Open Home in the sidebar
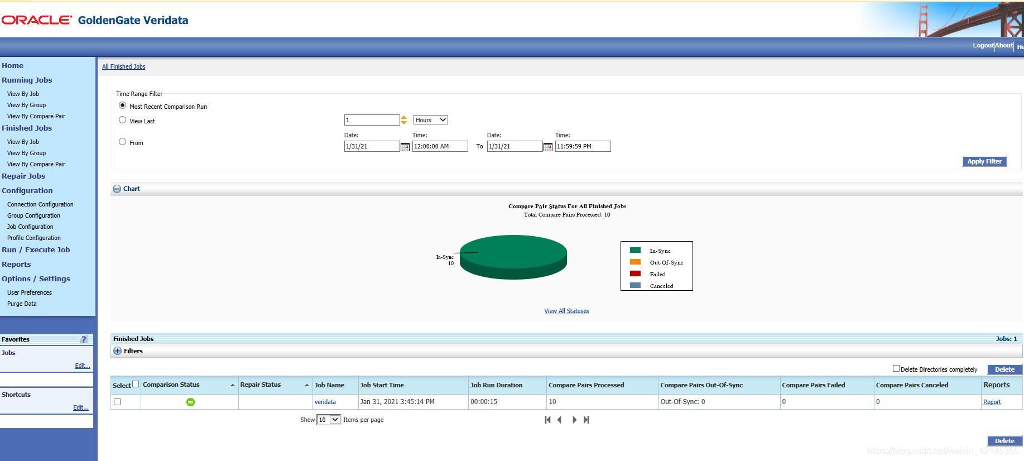Screen dimensions: 1024x461 pos(12,65)
